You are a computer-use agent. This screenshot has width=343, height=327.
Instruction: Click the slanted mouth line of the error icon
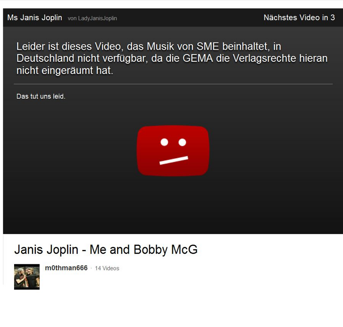point(174,160)
